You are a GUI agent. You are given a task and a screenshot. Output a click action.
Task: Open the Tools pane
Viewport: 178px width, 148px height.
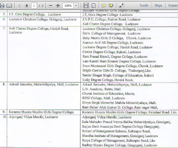(x=144, y=5)
